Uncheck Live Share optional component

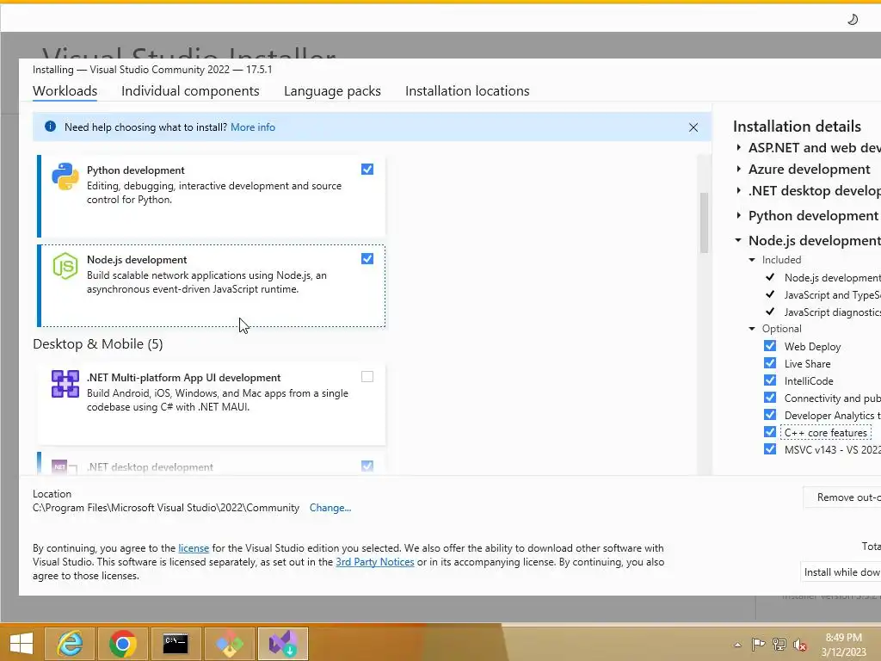tap(770, 363)
